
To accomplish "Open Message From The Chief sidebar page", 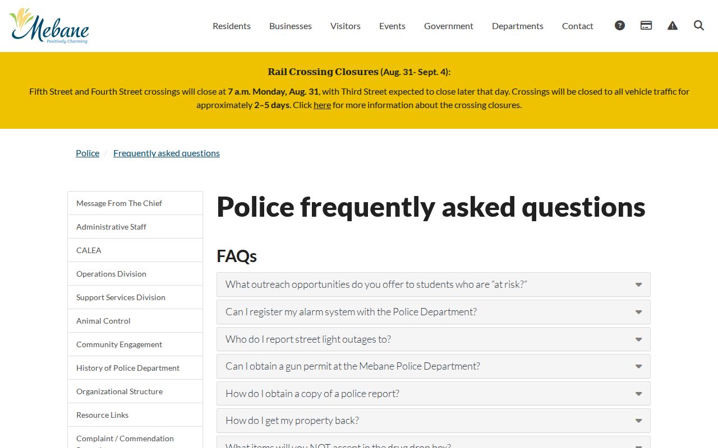I will pyautogui.click(x=135, y=203).
